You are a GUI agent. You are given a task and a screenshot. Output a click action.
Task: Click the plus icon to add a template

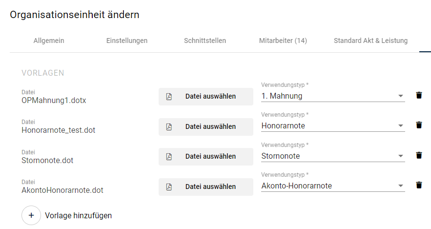(x=31, y=215)
